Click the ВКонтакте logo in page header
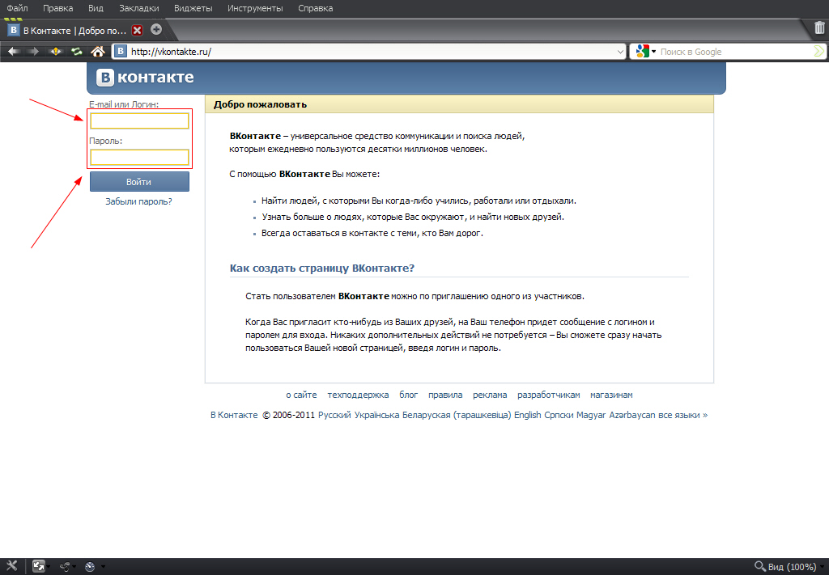The image size is (829, 575). 146,78
